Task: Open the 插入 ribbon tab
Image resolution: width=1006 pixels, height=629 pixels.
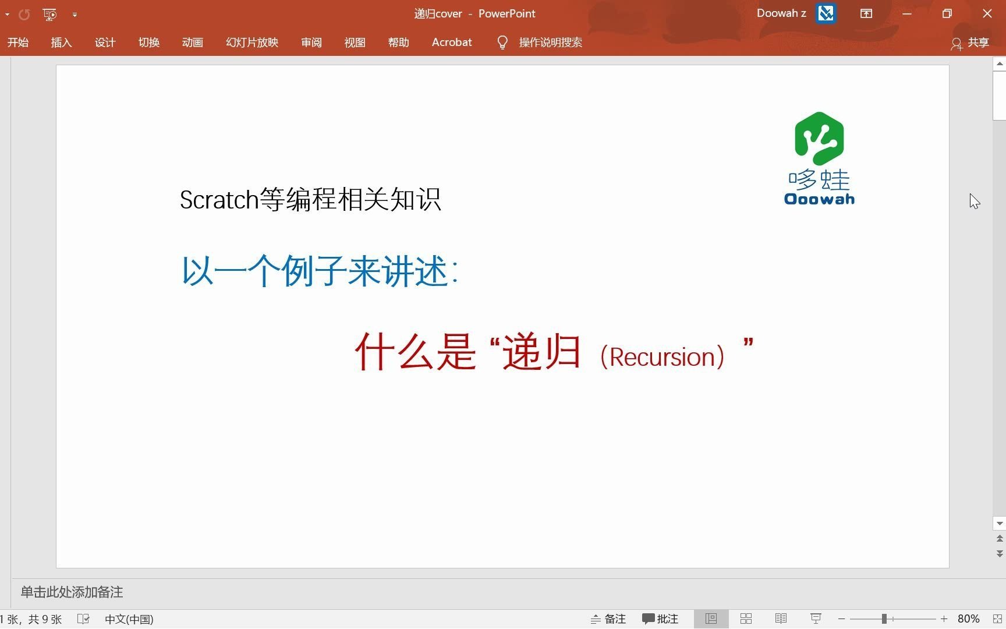Action: (x=61, y=43)
